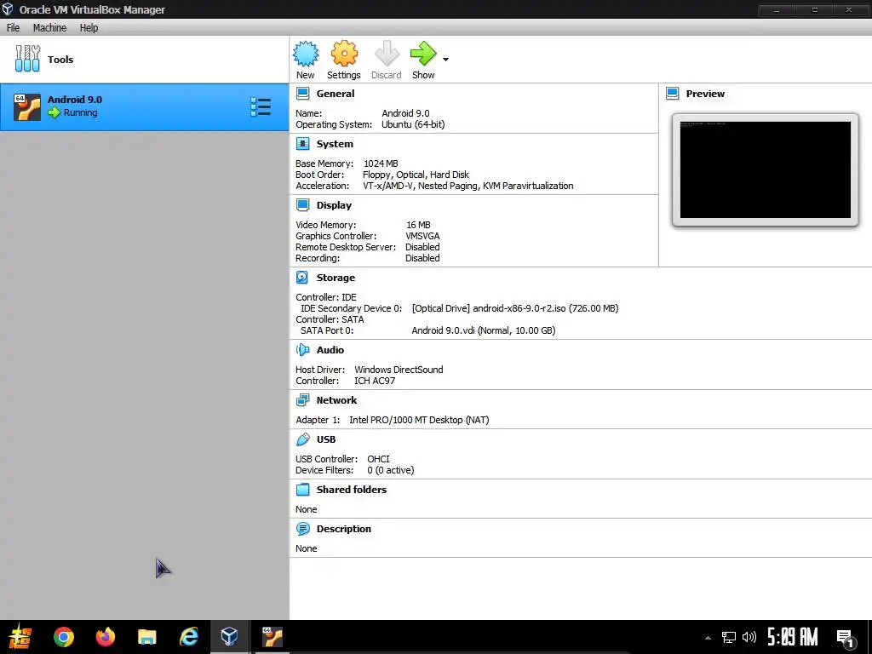Open the Shared folders header link

(352, 490)
